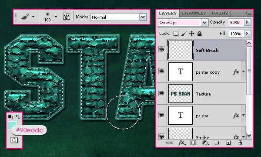Image resolution: width=261 pixels, height=157 pixels.
Task: Expand the tool preset dropdown arrow
Action: coord(33,17)
